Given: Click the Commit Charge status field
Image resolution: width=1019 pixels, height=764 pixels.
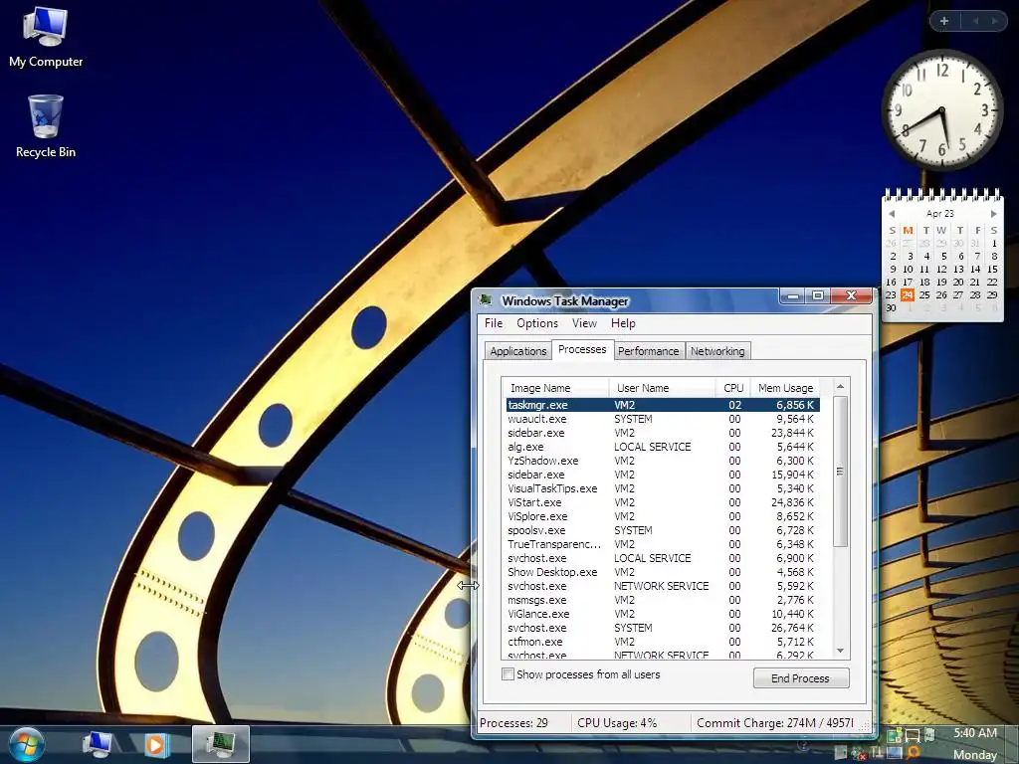Looking at the screenshot, I should (x=775, y=723).
